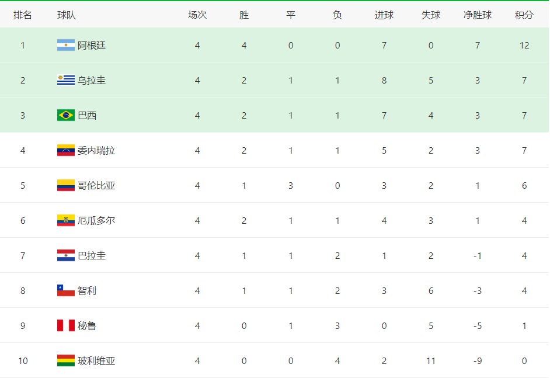
Task: Select the 玻利维亚 team name
Action: (x=96, y=360)
